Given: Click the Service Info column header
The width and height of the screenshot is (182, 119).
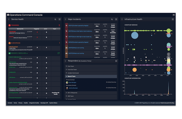Looking at the screenshot, I should 20,29.
